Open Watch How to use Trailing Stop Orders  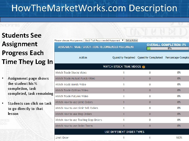(78, 120)
